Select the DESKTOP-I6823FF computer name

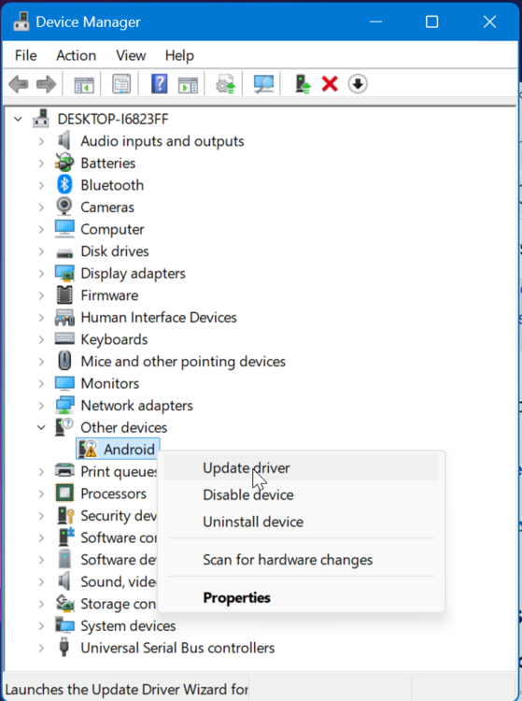[113, 119]
